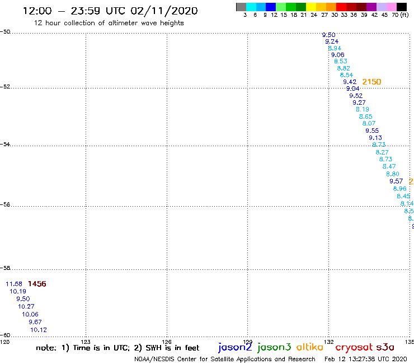Select the 8.82 wave height reading
The height and width of the screenshot is (364, 414).
[344, 68]
